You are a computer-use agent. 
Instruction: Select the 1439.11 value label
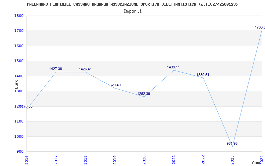coord(173,67)
